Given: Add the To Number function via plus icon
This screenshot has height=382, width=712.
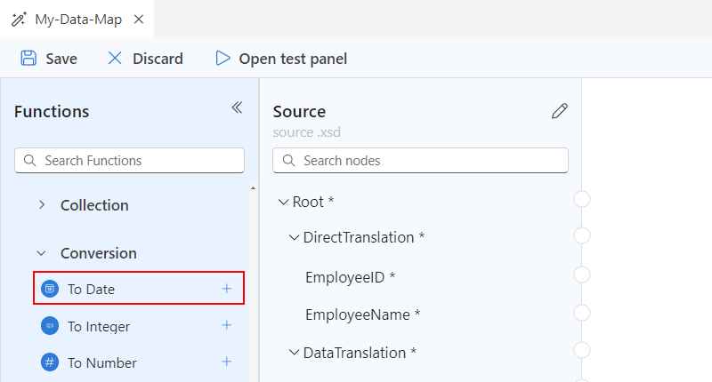Looking at the screenshot, I should (227, 362).
